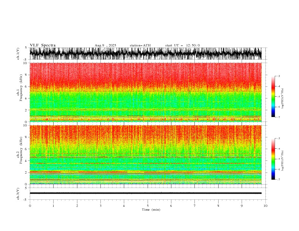This screenshot has height=231, width=299.
Task: Click the "start UT = 12:50:0" text
Action: click(x=182, y=45)
